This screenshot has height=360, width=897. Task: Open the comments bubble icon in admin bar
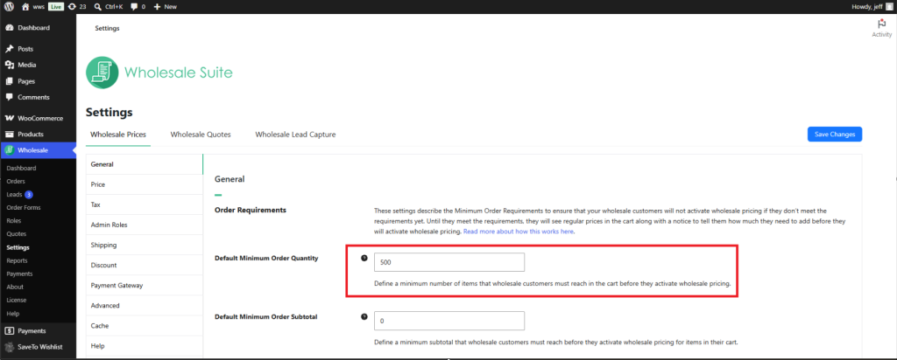tap(134, 7)
